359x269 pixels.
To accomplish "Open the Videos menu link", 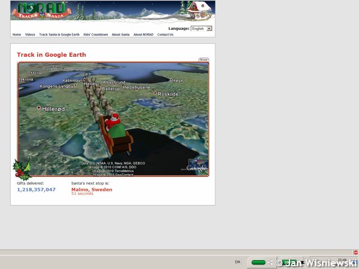I will [30, 35].
